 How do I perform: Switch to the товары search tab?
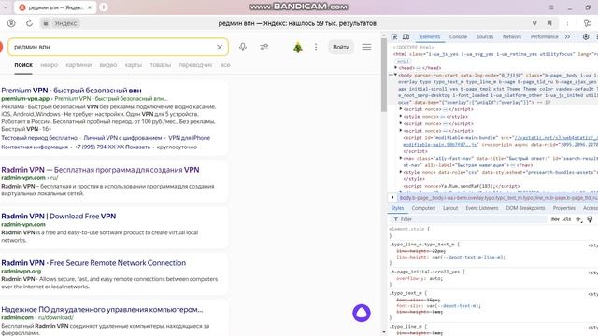160,65
